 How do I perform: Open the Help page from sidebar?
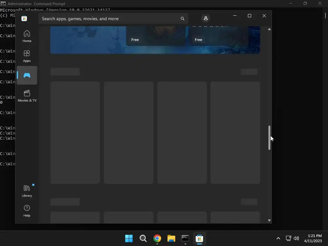tap(27, 211)
